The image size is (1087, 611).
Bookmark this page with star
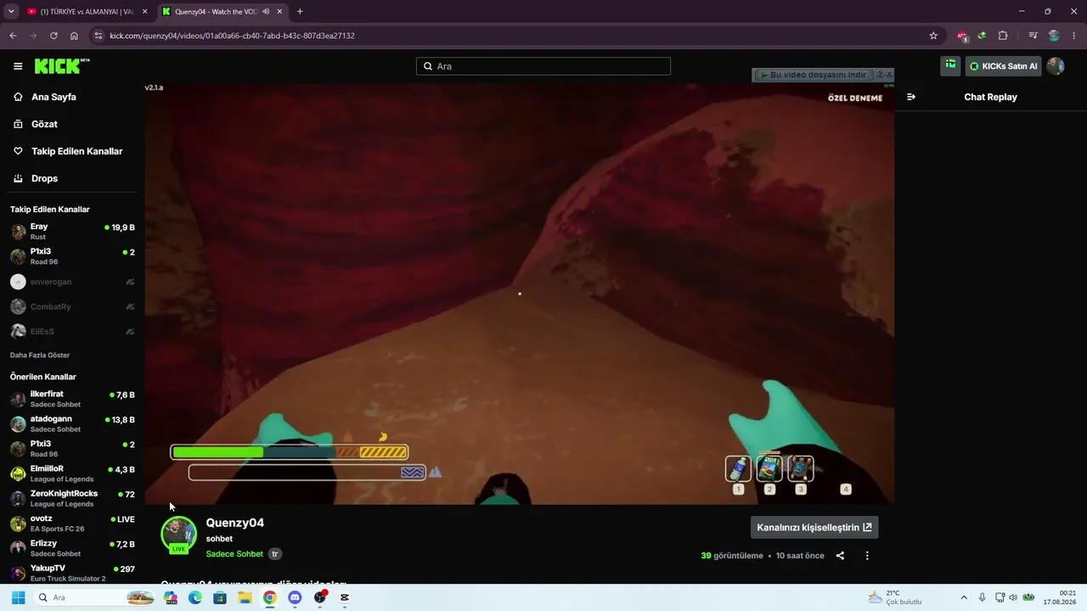[x=933, y=36]
